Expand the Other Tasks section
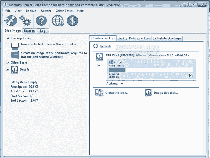The width and height of the screenshot is (210, 158). pos(7,62)
